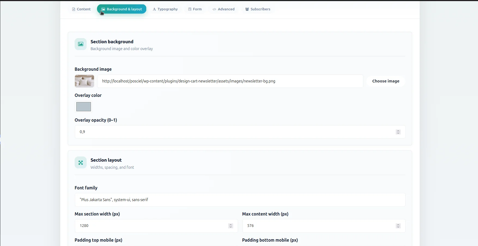This screenshot has width=478, height=246.
Task: Click the Subscribers tab people icon
Action: 247,9
